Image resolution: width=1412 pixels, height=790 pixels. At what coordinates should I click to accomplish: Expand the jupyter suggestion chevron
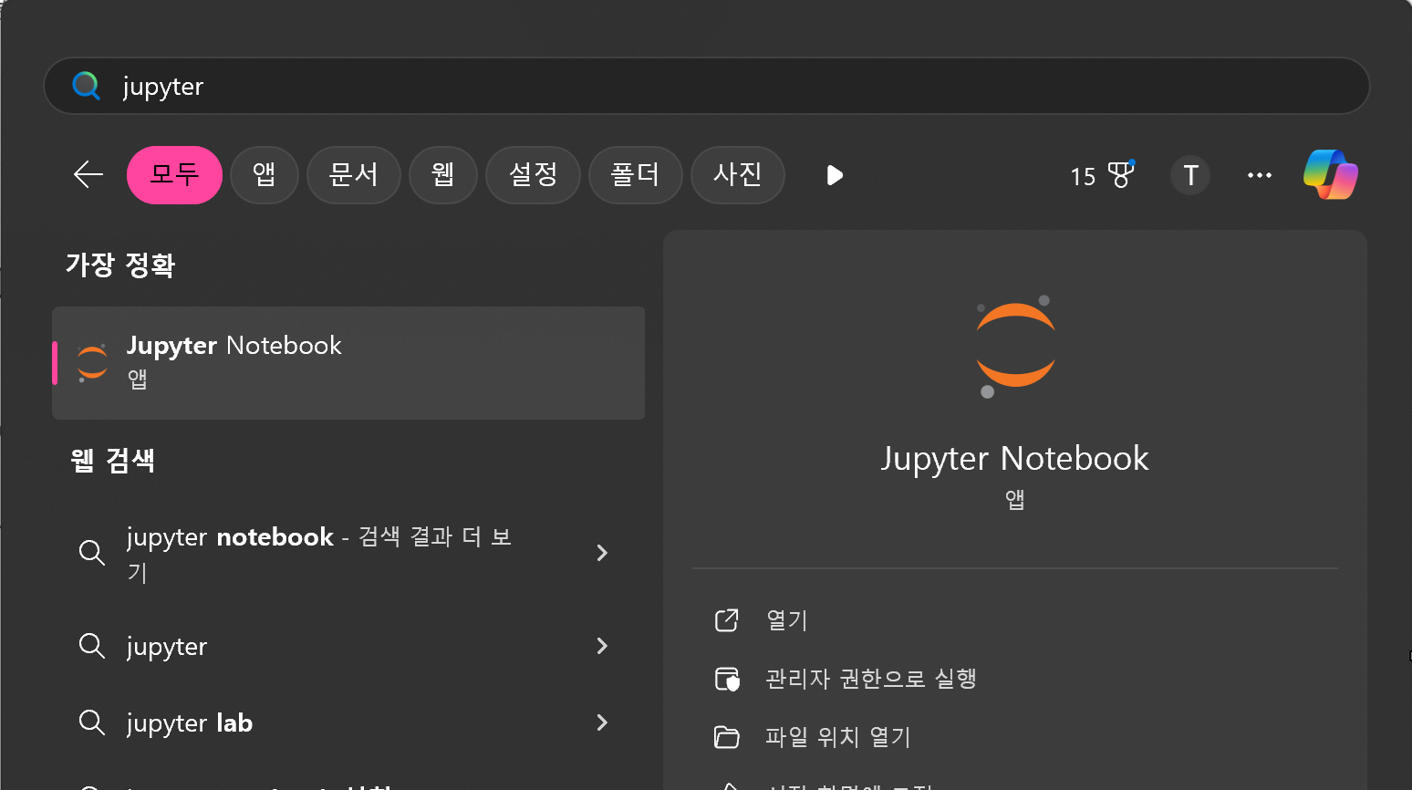tap(602, 646)
